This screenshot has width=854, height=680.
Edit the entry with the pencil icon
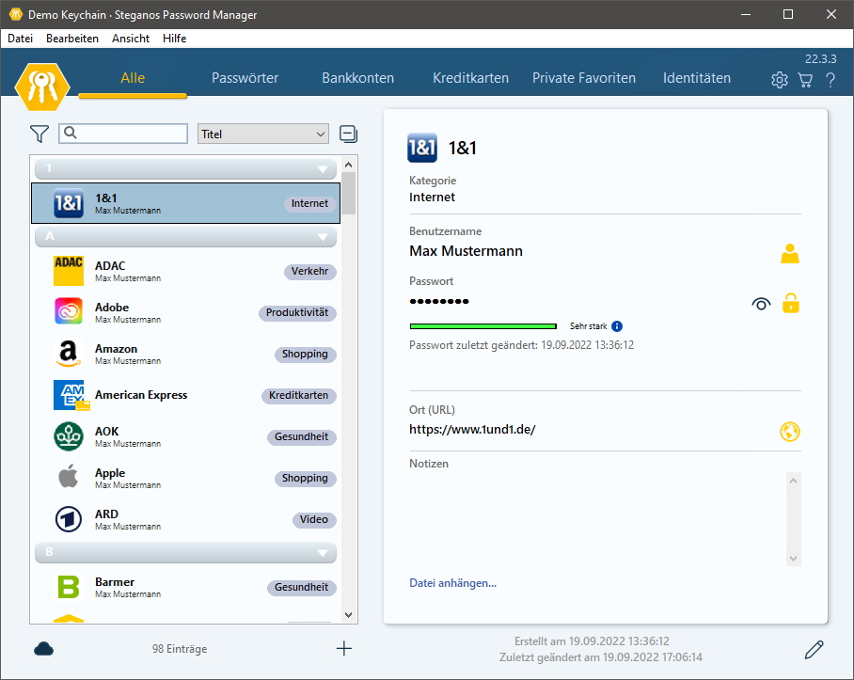point(814,649)
